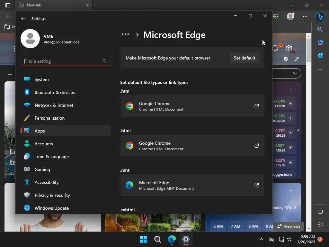Open Edge browser essentials heart icon
The width and height of the screenshot is (329, 247).
click(276, 16)
